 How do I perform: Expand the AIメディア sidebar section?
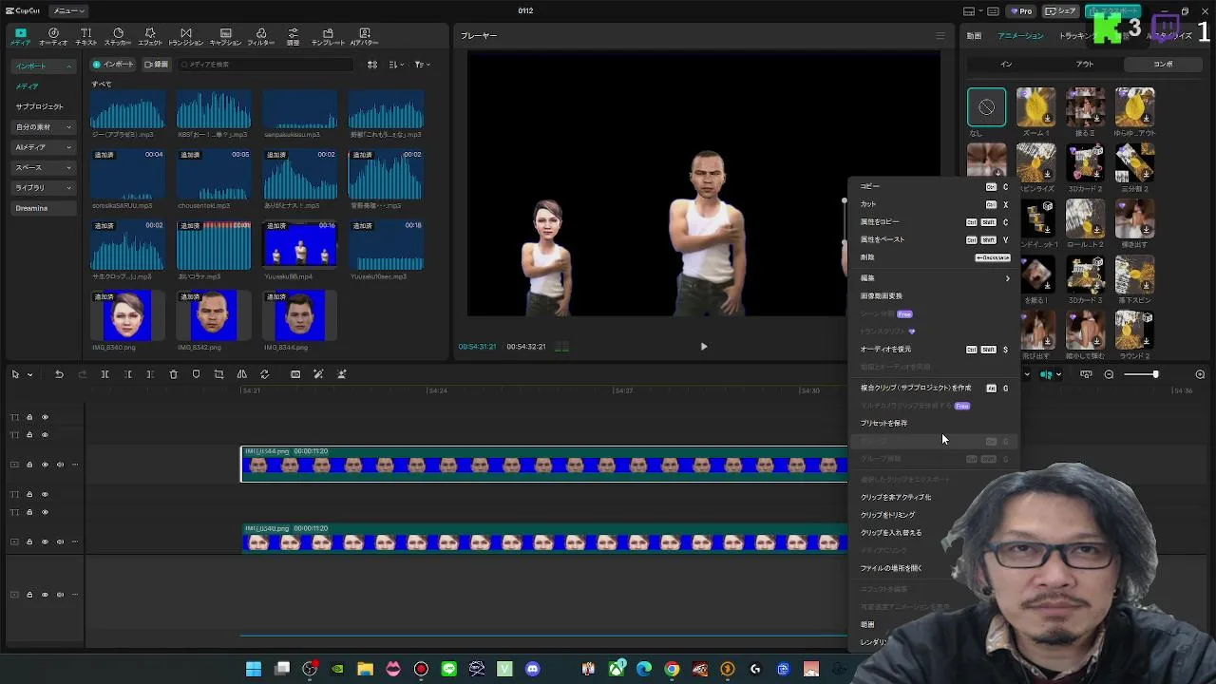[x=44, y=147]
